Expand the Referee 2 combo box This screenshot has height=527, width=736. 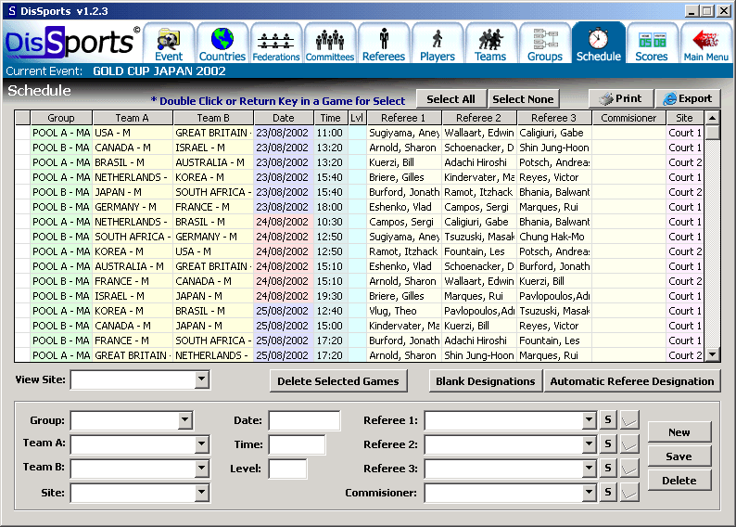[590, 443]
